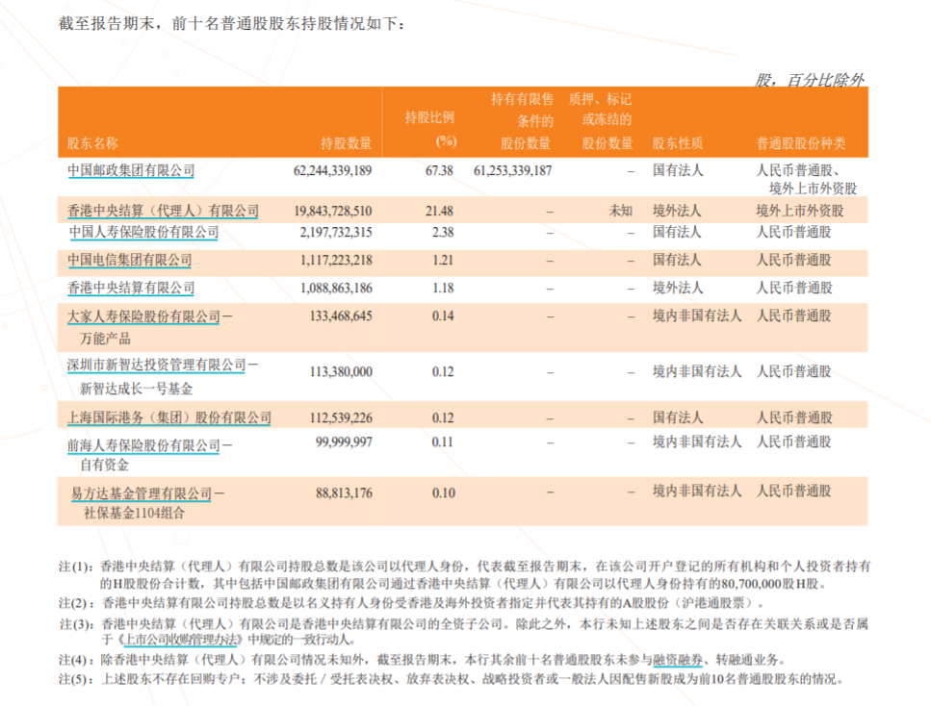931x706 pixels.
Task: Select the share count 19,843,728,510
Action: point(333,211)
